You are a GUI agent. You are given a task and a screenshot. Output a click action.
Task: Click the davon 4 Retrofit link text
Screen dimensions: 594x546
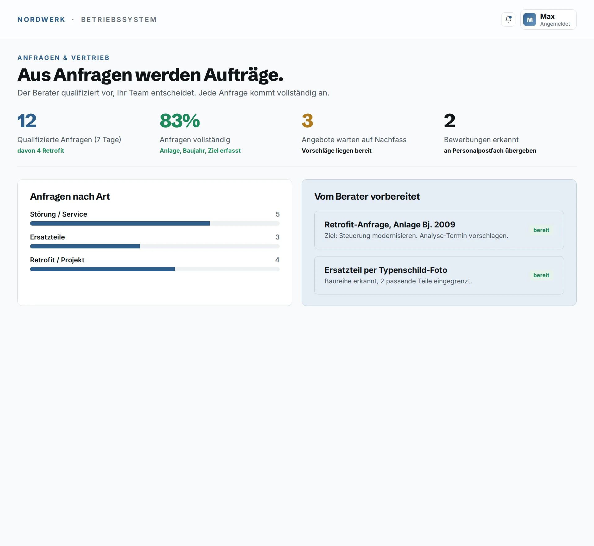[x=41, y=150]
